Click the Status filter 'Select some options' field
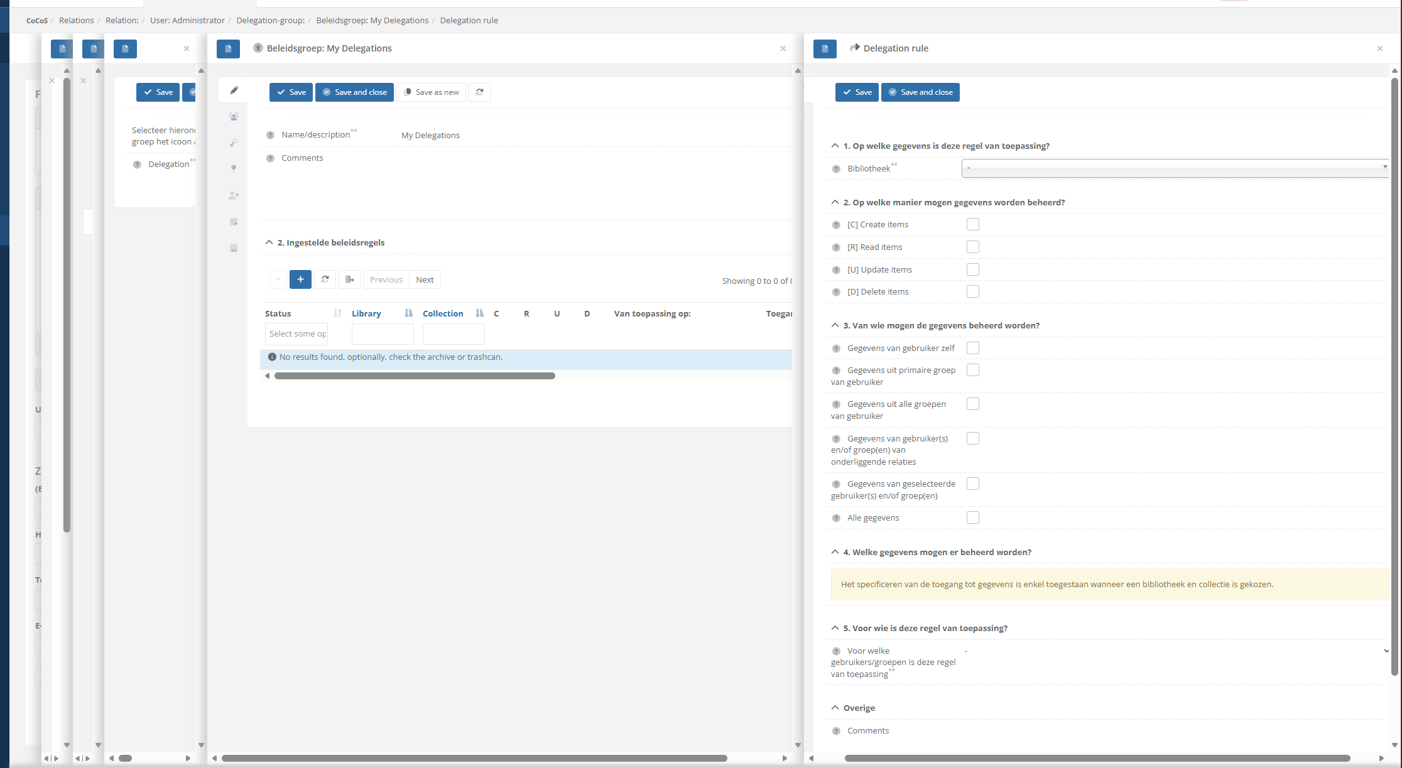Screen dimensions: 1402x768 (x=296, y=334)
